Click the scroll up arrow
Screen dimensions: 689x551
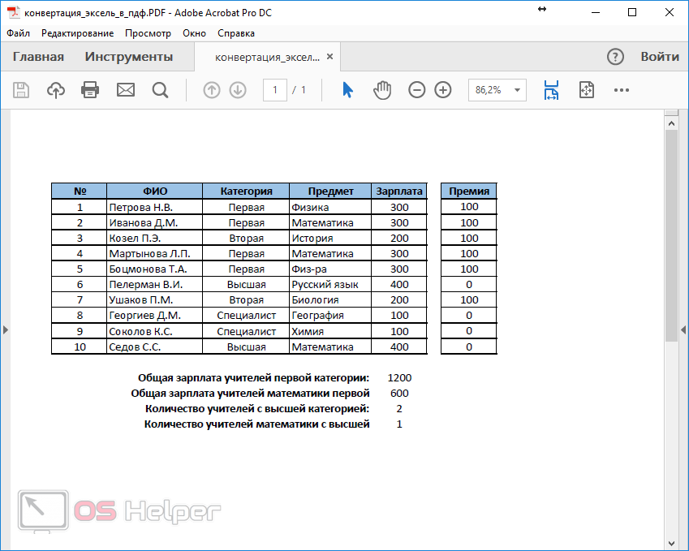(x=671, y=123)
